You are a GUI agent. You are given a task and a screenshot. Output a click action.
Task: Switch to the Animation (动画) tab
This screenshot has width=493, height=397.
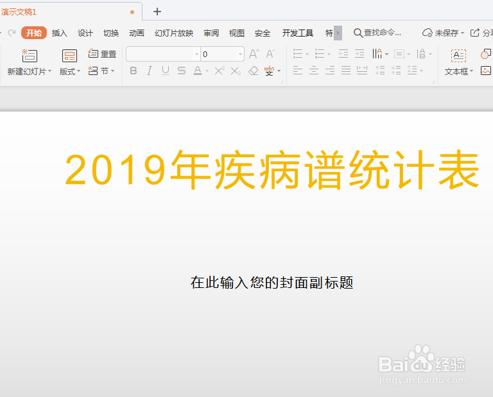click(x=137, y=33)
